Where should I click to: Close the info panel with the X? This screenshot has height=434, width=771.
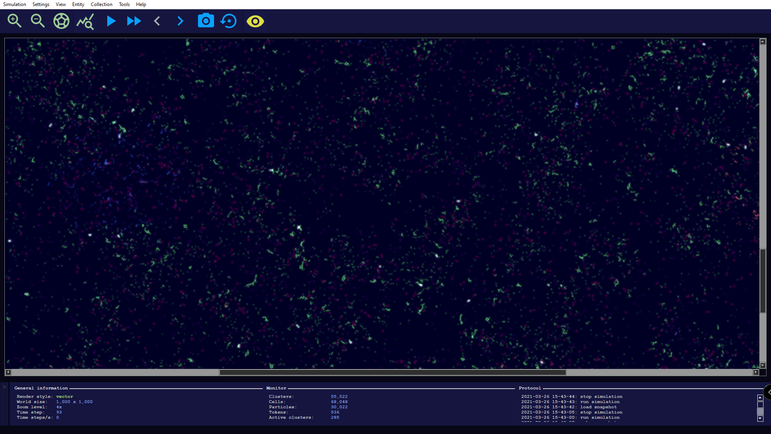pos(4,387)
